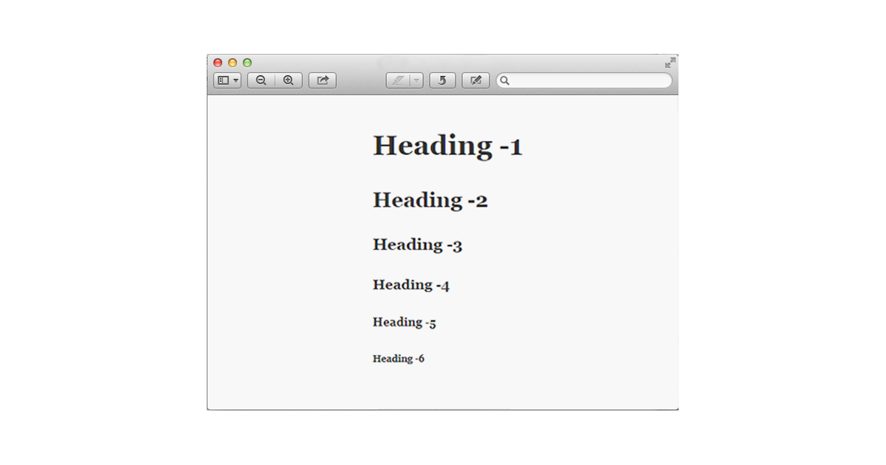Enter full screen using the arrows icon
This screenshot has height=465, width=886.
(670, 63)
